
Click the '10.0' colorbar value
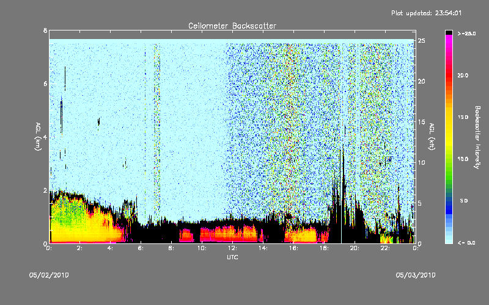[463, 159]
